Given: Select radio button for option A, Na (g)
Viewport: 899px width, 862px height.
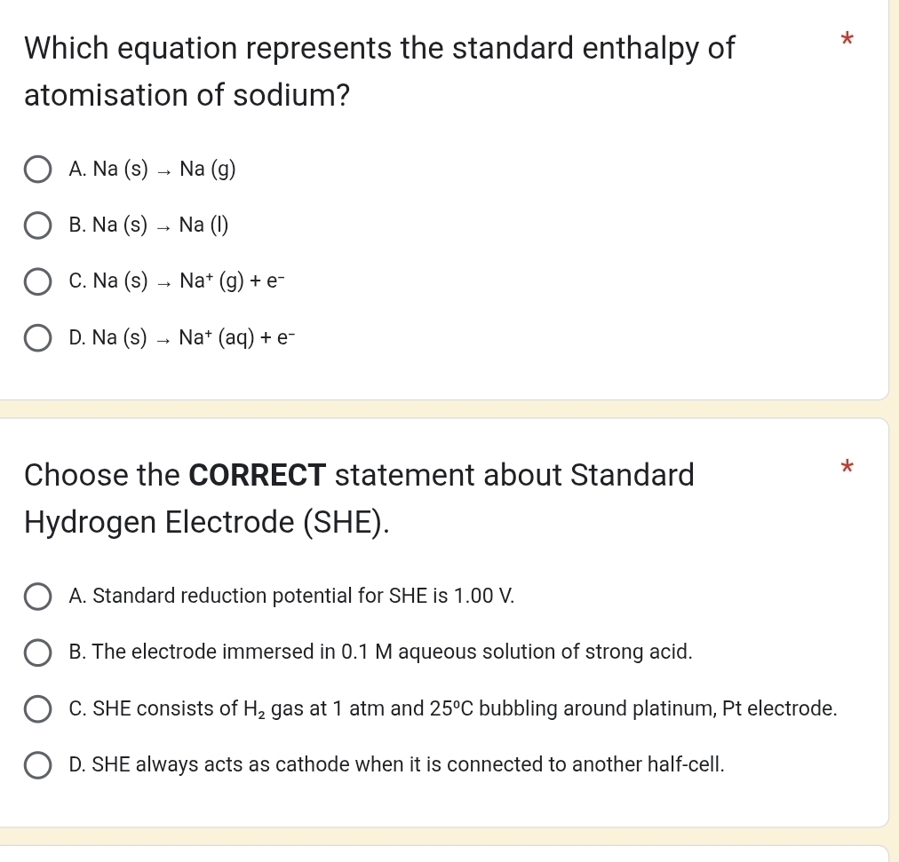Looking at the screenshot, I should tap(36, 170).
